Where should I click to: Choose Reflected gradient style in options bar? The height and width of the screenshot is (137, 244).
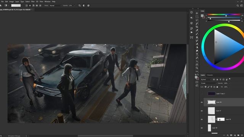pos(37,6)
